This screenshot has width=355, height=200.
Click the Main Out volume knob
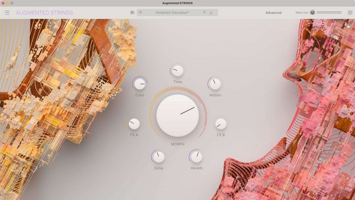pyautogui.click(x=312, y=12)
